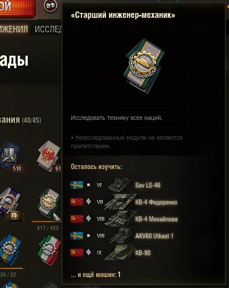Click the green engineer medal showing 417 / 423
The image size is (229, 288).
coord(49,203)
